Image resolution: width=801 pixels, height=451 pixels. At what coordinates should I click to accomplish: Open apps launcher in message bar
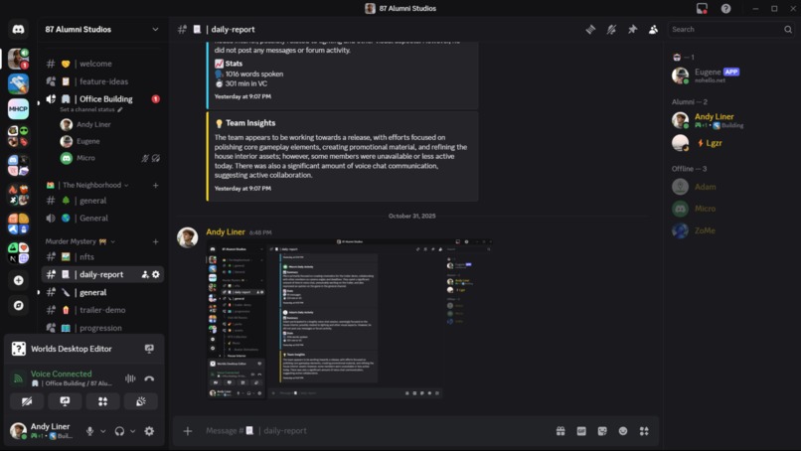[x=644, y=431]
